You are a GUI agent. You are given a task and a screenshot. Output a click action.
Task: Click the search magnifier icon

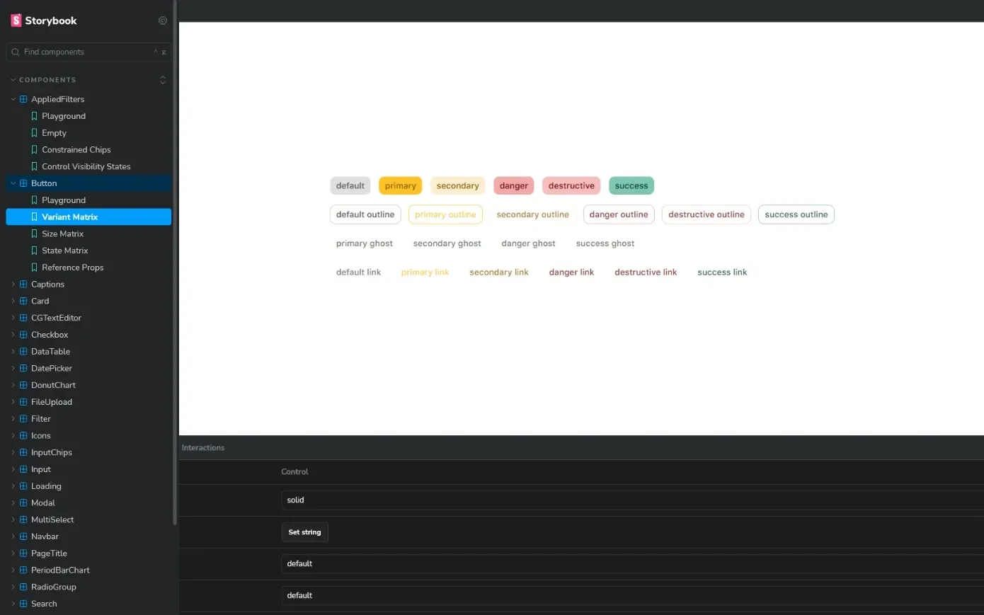(16, 52)
